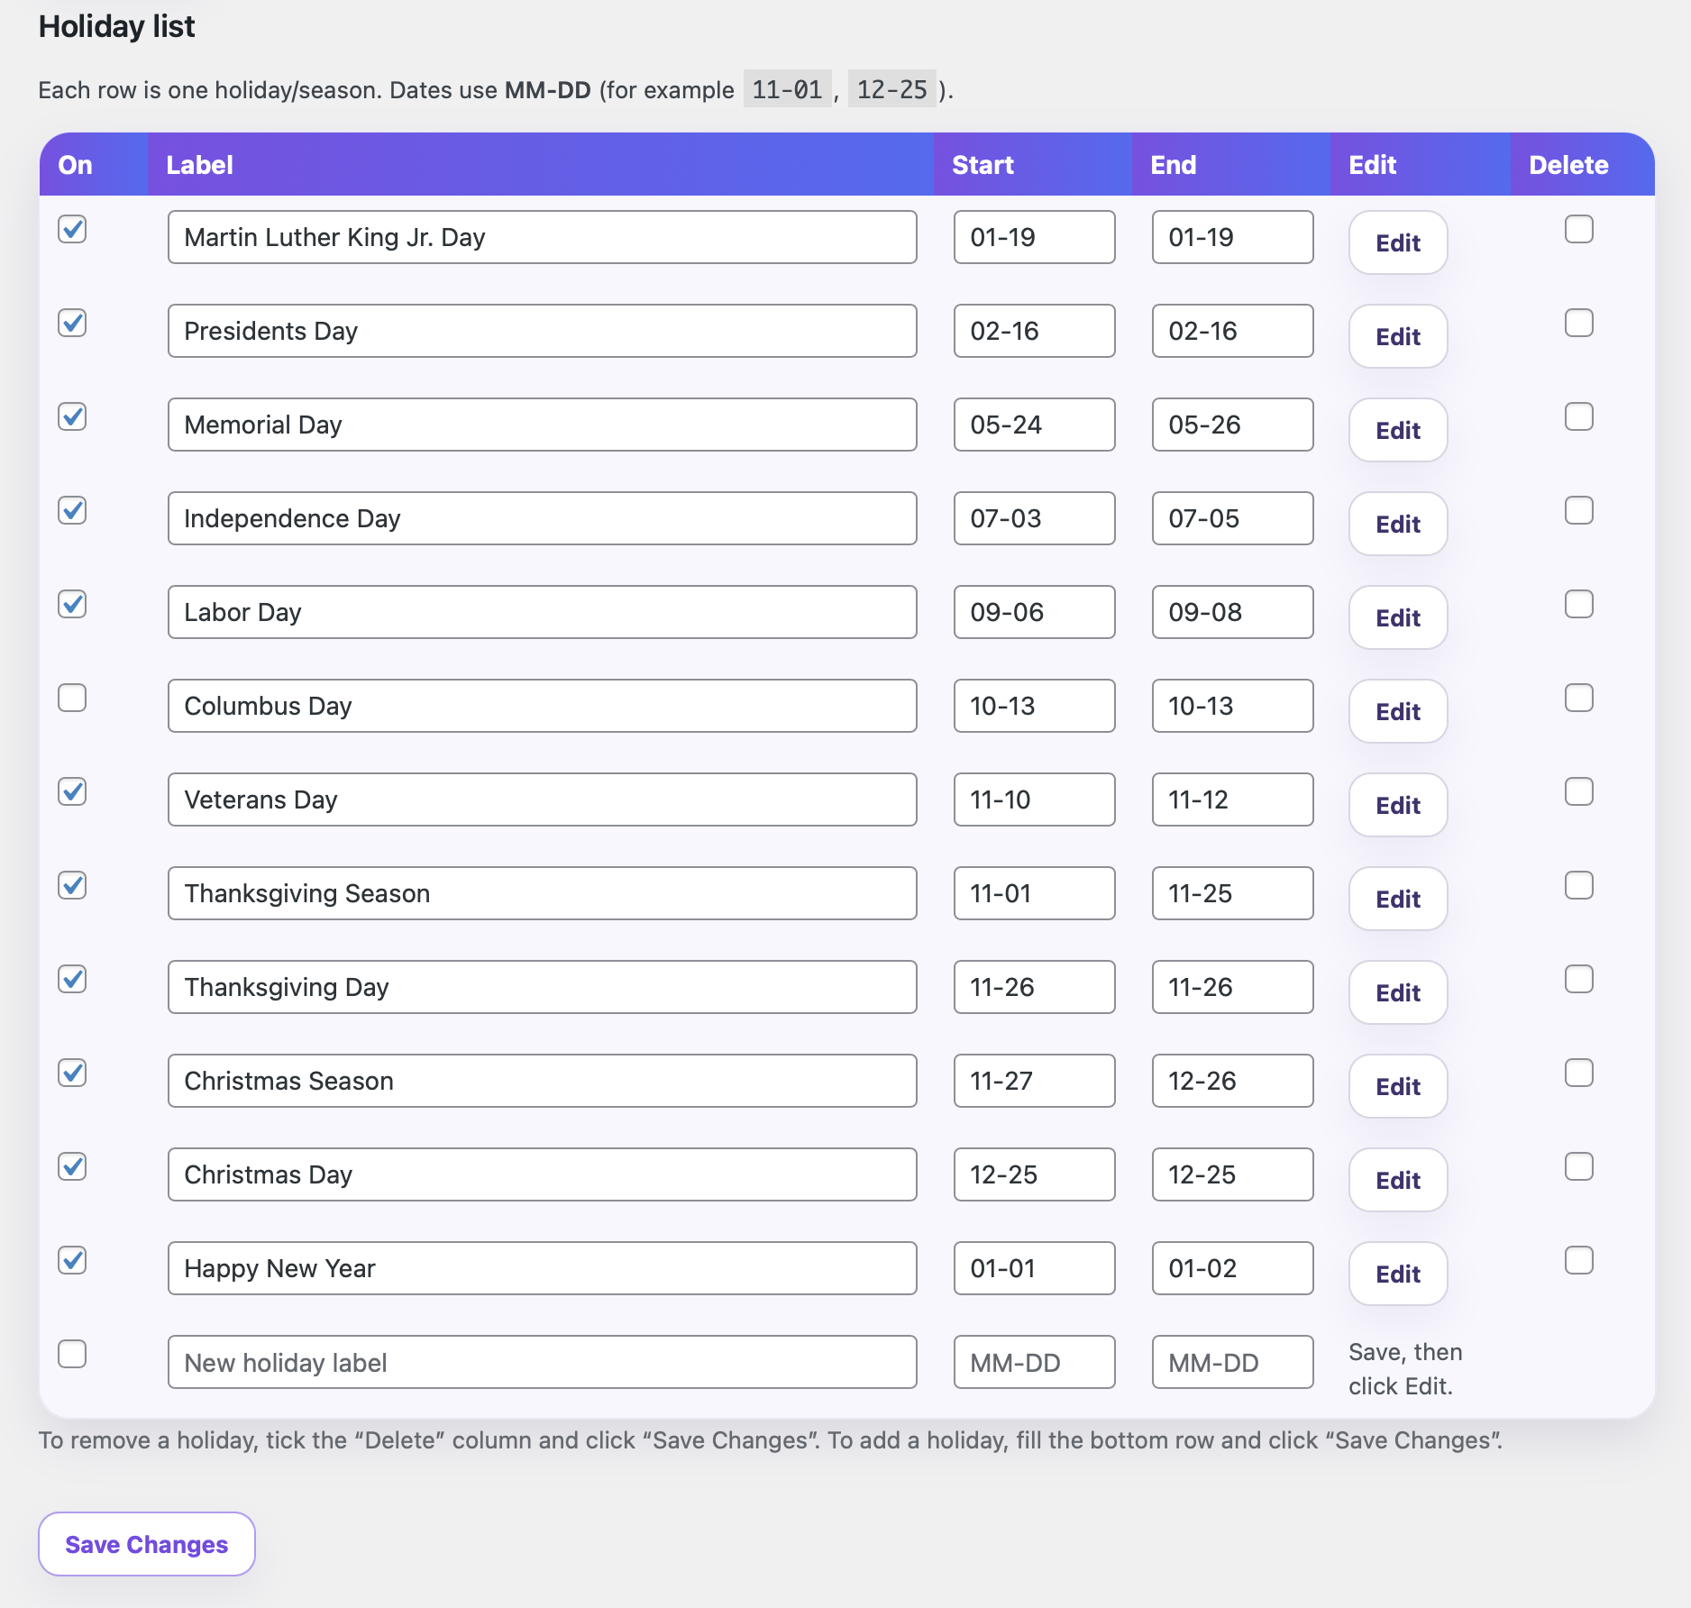Check the Delete box for Happy New Year

(1578, 1260)
